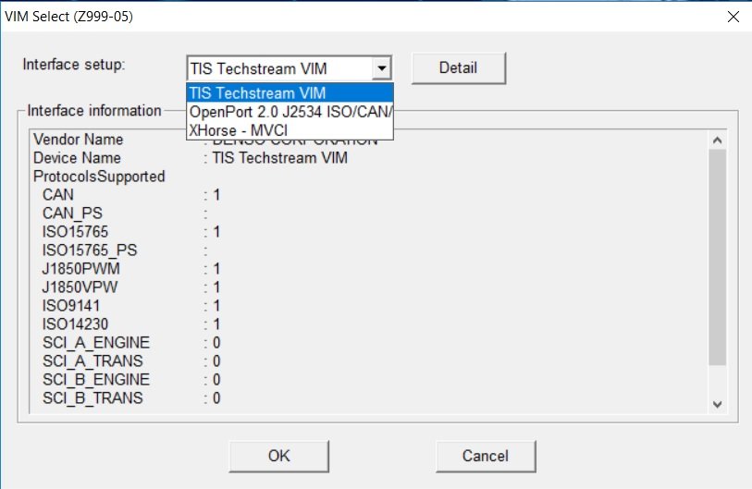
Task: Close the VIM Select dialog
Action: click(x=733, y=17)
